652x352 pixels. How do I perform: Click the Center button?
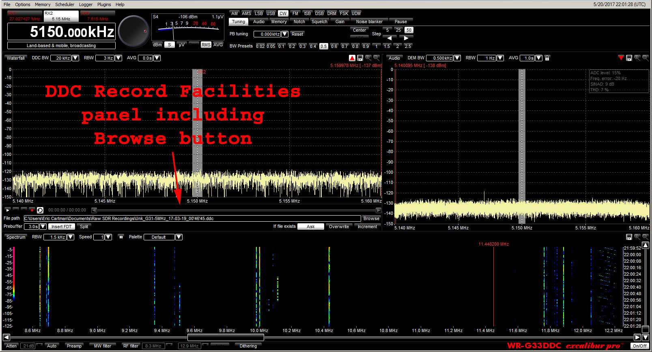(x=359, y=30)
